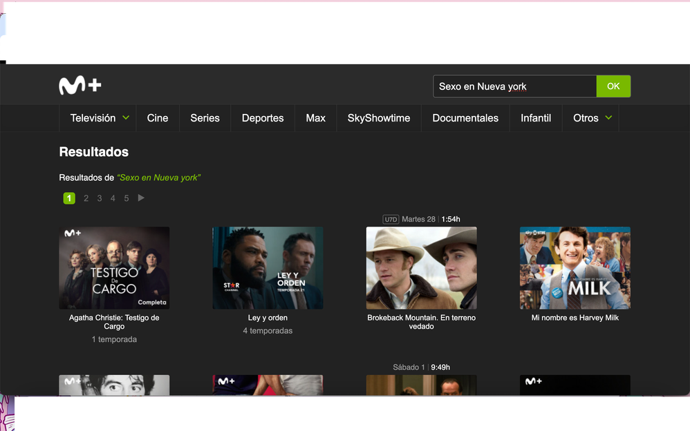Browse the Documentales category
The height and width of the screenshot is (431, 690).
coord(465,118)
